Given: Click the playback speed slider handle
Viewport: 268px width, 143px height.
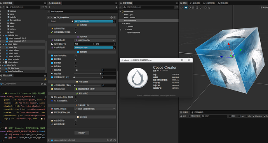Looking at the screenshot, I should click(x=77, y=70).
